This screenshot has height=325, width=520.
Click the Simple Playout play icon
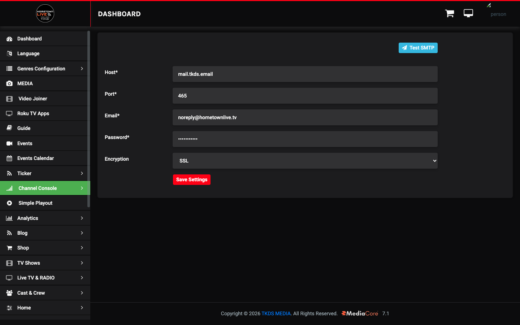pyautogui.click(x=9, y=203)
